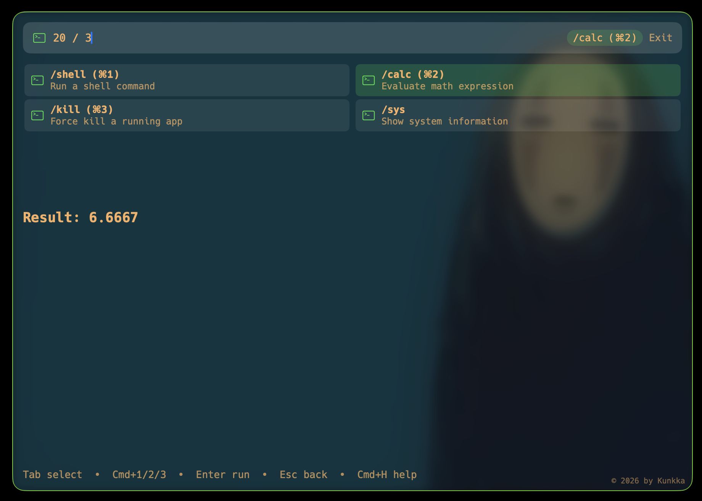Click the © 2026 by Kunkka credit

click(648, 481)
